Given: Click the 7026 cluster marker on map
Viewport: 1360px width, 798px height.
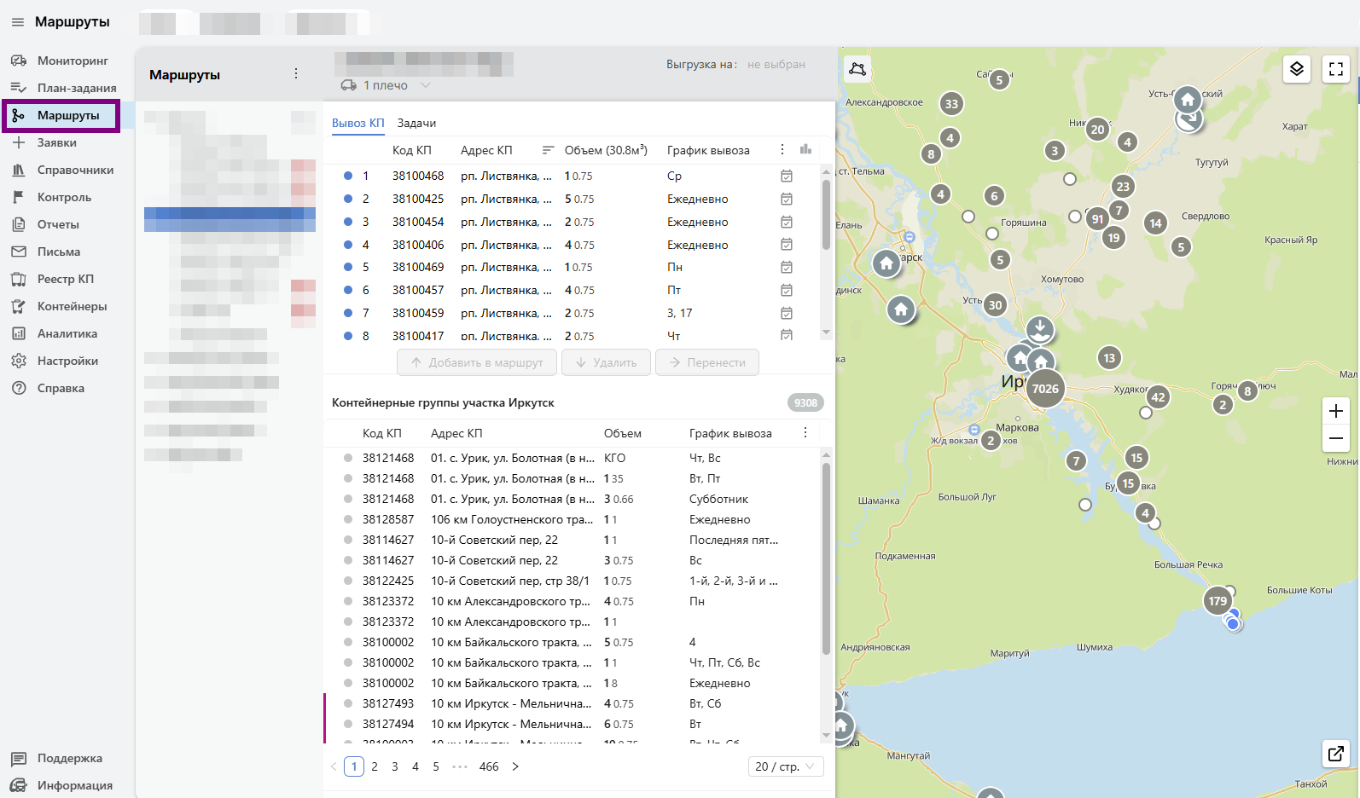Looking at the screenshot, I should point(1044,389).
